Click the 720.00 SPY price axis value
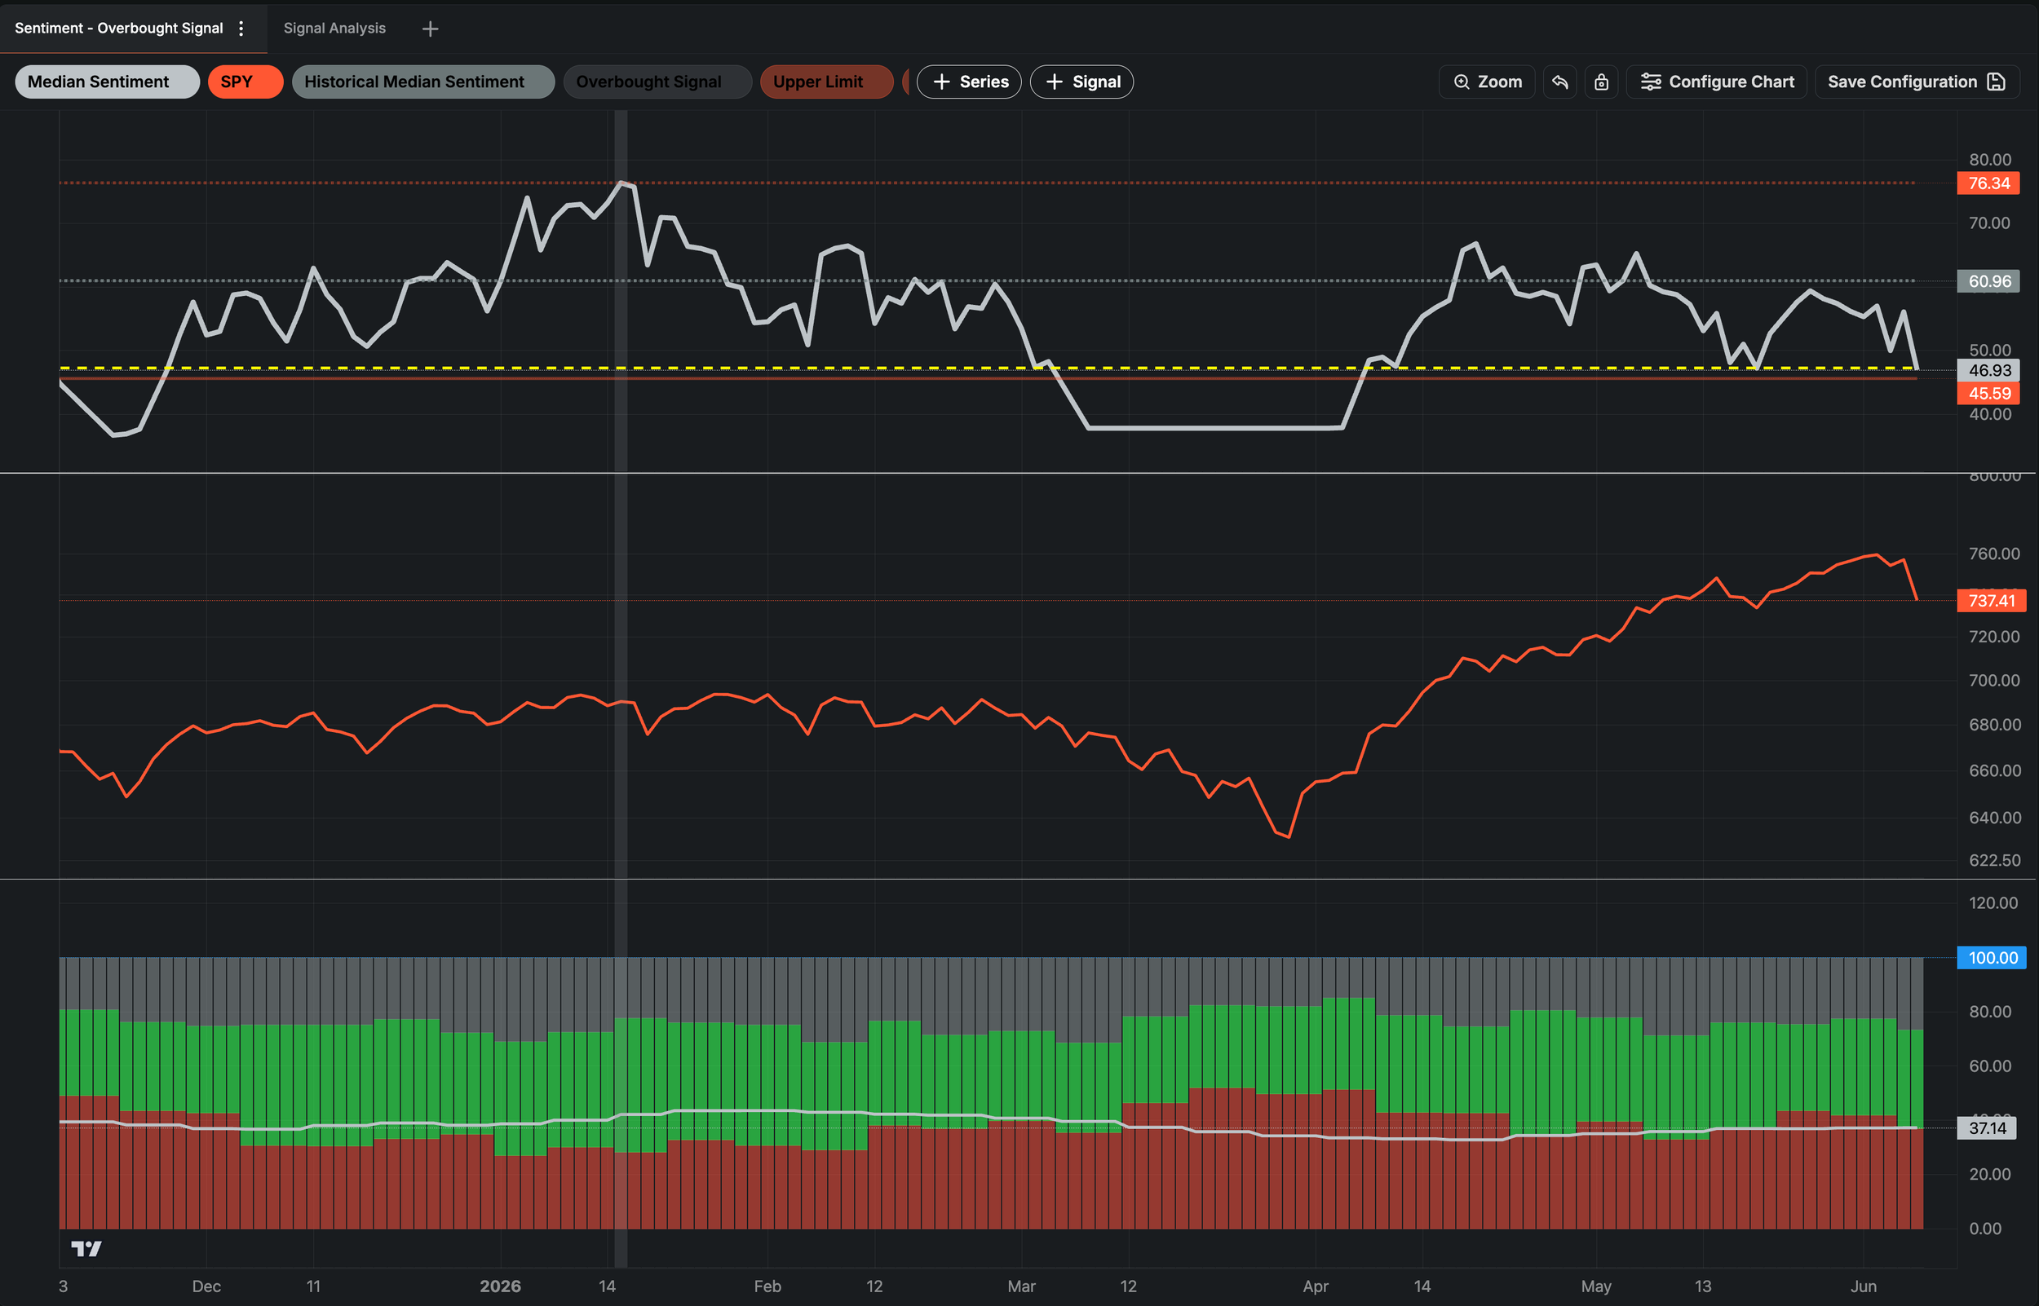 point(1994,636)
